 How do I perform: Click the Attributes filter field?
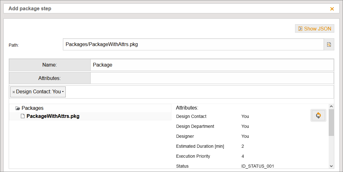click(x=212, y=78)
